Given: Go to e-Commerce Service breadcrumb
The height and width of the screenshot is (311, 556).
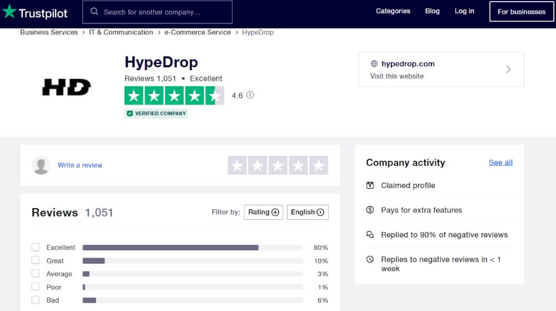Looking at the screenshot, I should click(197, 32).
